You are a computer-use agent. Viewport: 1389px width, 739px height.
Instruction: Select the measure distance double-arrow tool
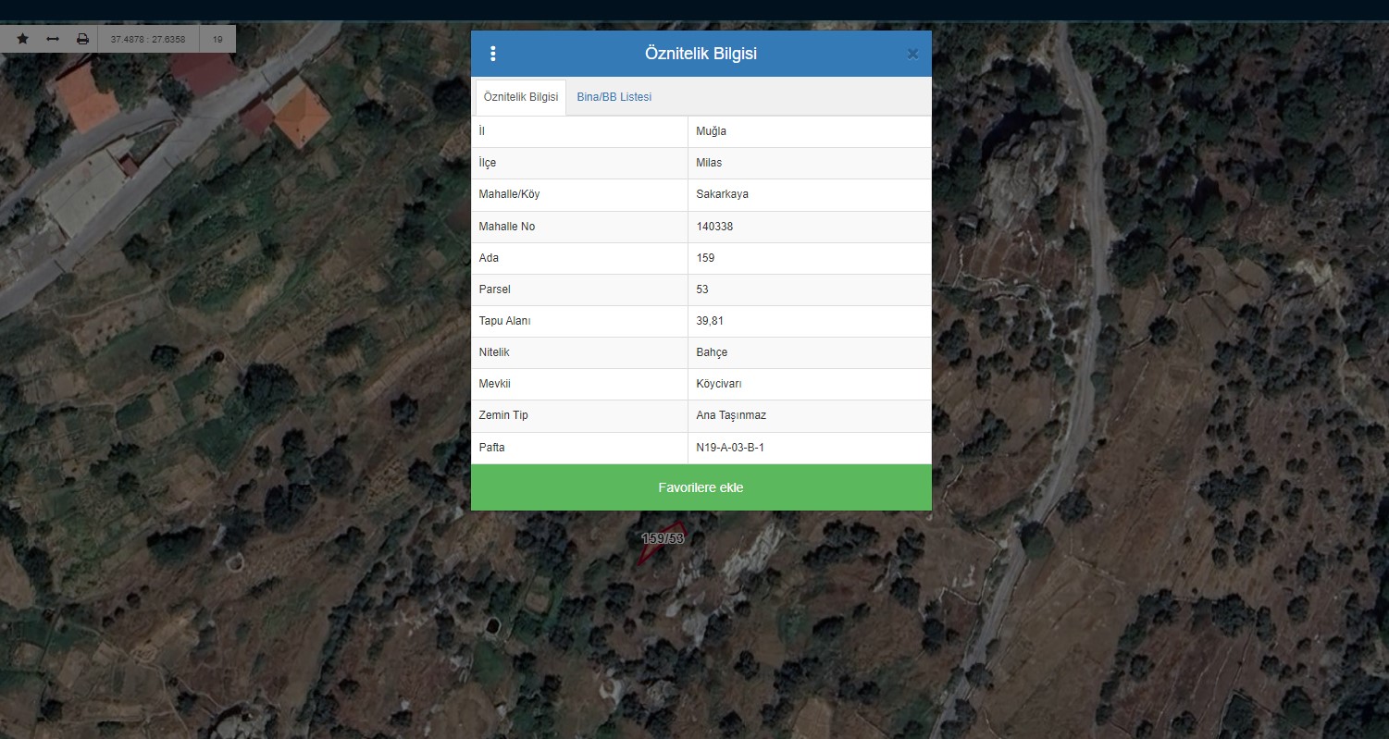pos(53,39)
